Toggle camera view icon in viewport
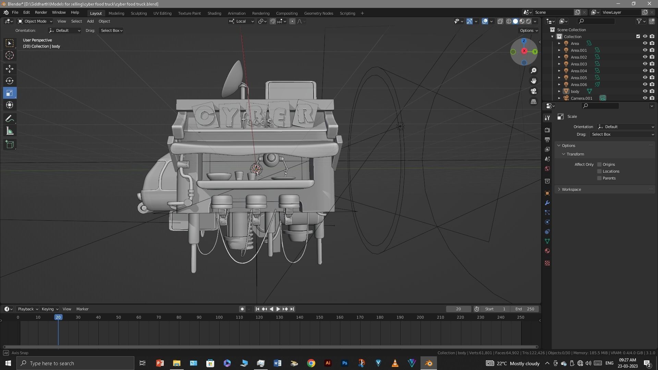This screenshot has height=370, width=658. [x=534, y=91]
